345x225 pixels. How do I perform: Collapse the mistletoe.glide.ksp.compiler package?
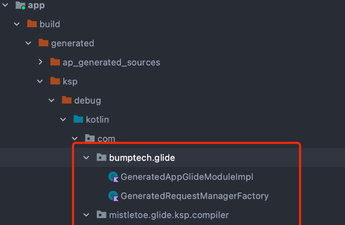click(86, 215)
